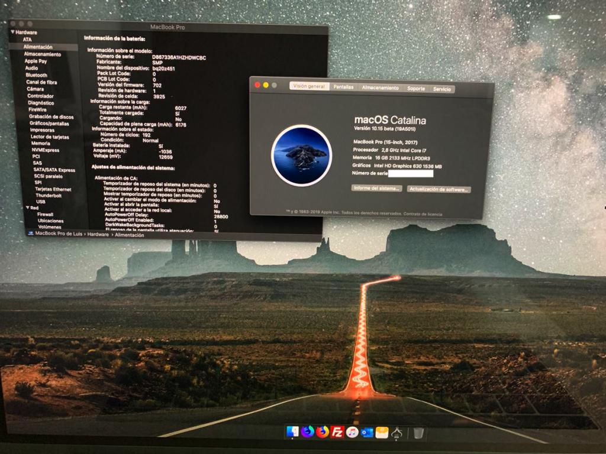Select Thunderbolt in the sidebar
The width and height of the screenshot is (606, 454).
49,195
